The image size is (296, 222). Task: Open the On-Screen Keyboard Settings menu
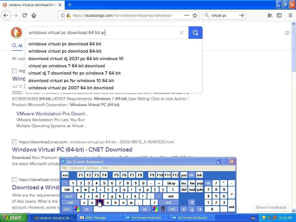click(x=92, y=168)
